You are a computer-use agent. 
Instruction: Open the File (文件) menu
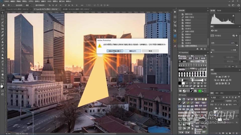7,1
